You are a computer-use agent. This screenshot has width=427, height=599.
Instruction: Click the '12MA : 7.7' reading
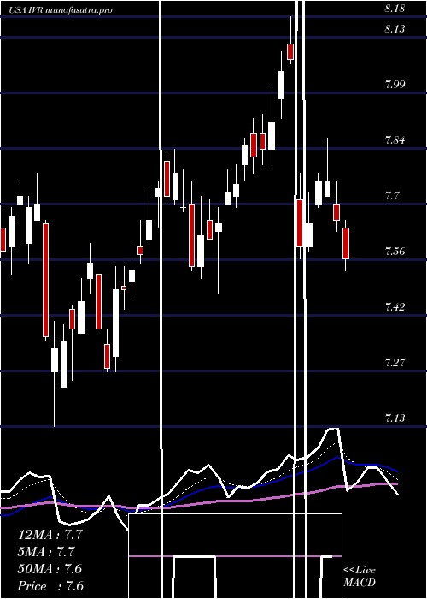coord(50,535)
